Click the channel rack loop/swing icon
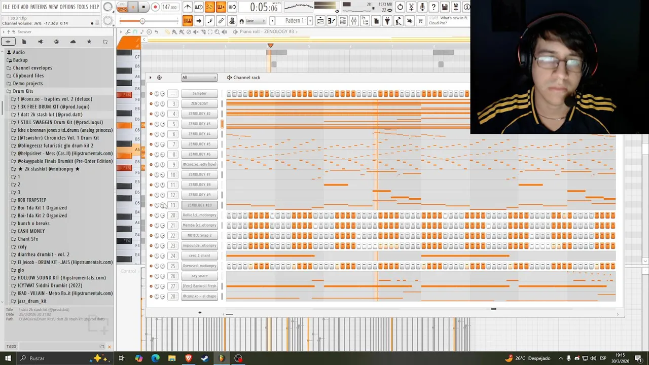 tap(159, 78)
